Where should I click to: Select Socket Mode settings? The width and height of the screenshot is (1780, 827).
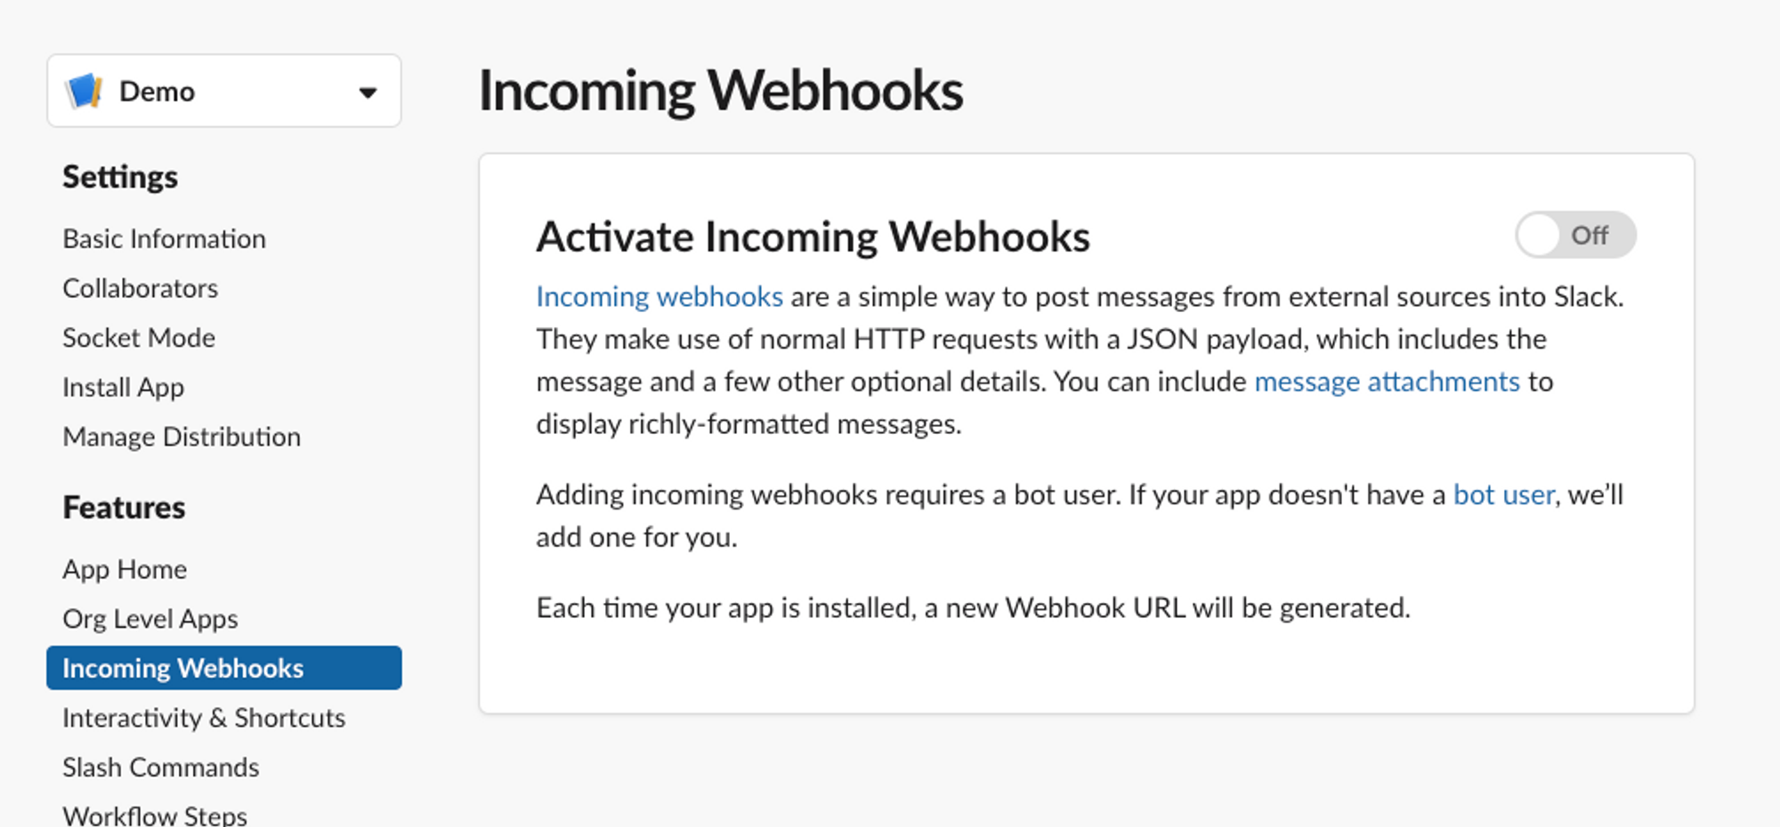(x=139, y=339)
